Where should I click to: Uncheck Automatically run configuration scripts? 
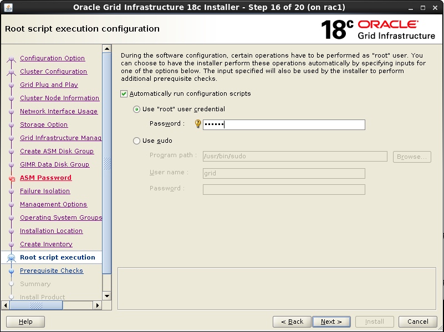click(x=124, y=94)
